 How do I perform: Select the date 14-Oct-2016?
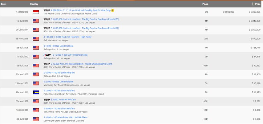click(22, 12)
